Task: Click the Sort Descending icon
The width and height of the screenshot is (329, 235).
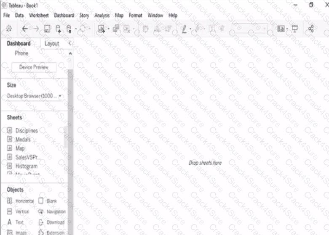Action: pyautogui.click(x=168, y=29)
